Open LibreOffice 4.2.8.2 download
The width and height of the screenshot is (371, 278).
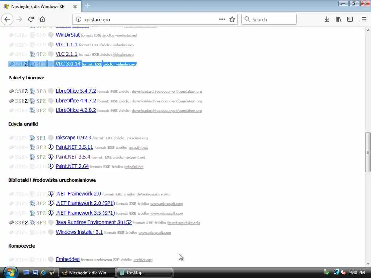(76, 110)
